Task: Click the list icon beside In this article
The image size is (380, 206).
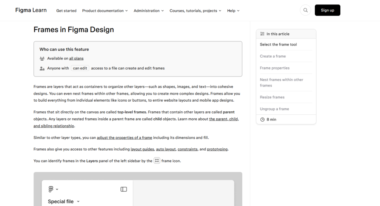Action: (x=262, y=34)
